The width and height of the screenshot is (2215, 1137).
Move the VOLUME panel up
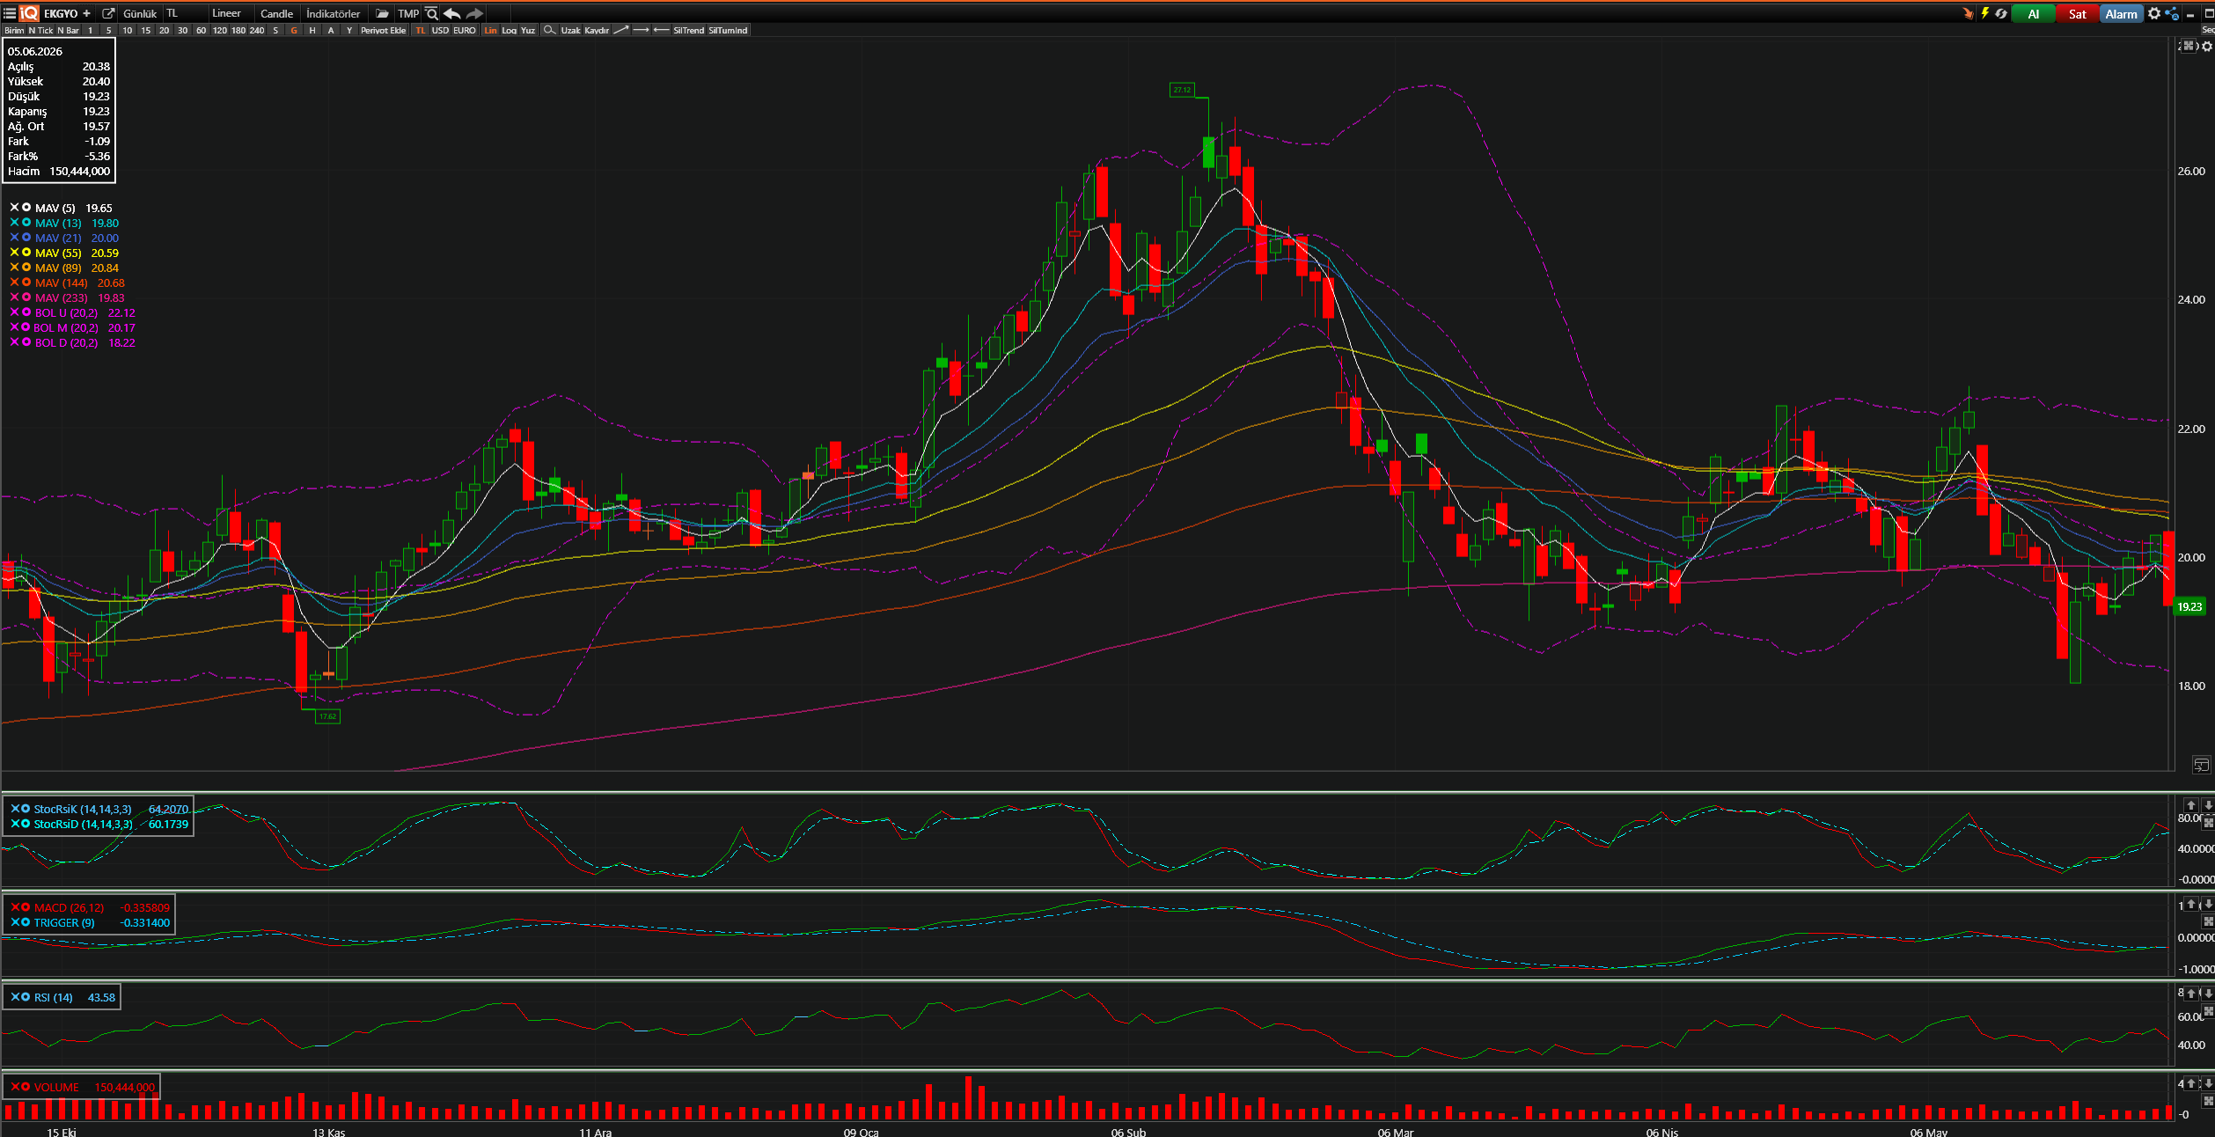point(2191,1083)
